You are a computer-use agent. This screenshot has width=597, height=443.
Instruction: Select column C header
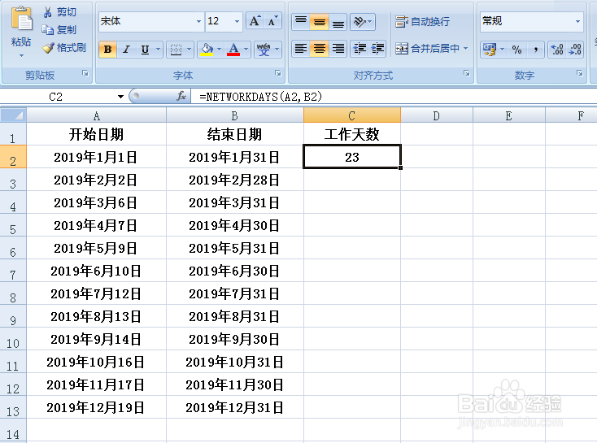coord(352,115)
